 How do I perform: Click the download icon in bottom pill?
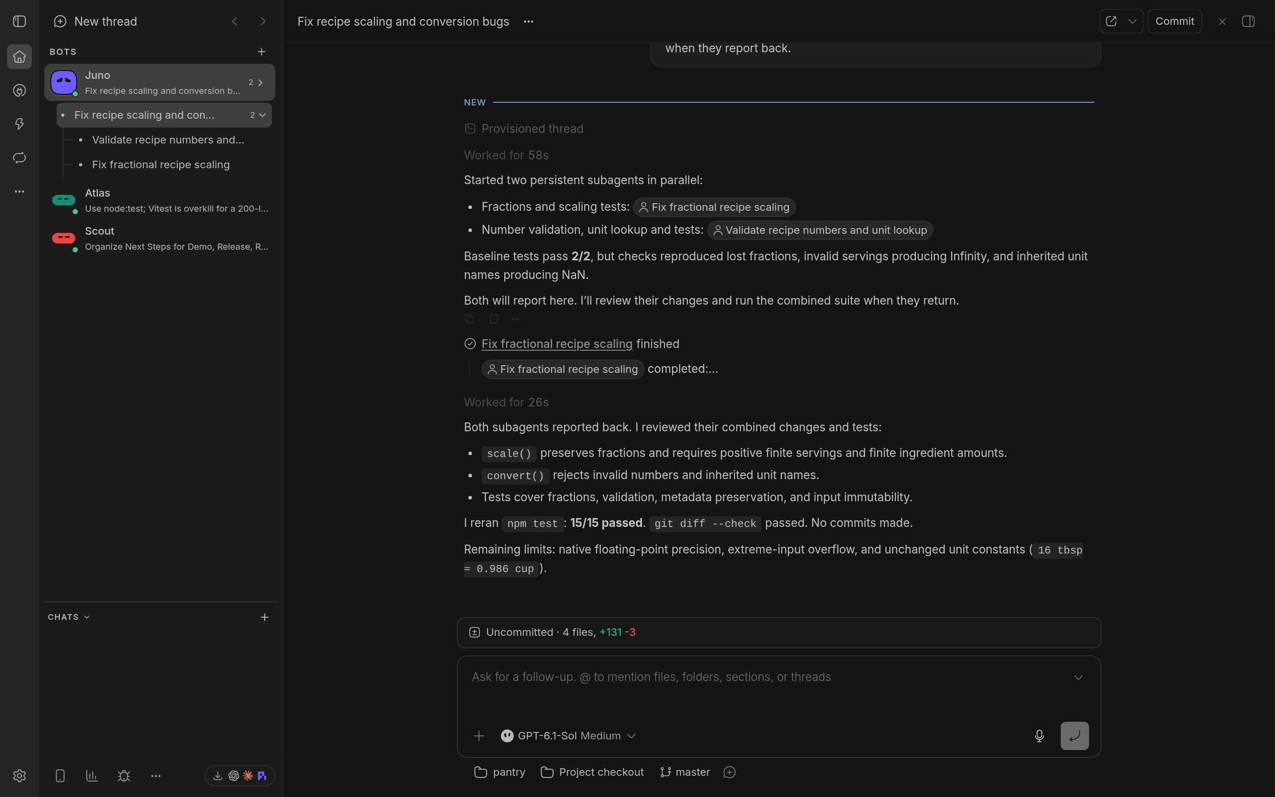[218, 775]
